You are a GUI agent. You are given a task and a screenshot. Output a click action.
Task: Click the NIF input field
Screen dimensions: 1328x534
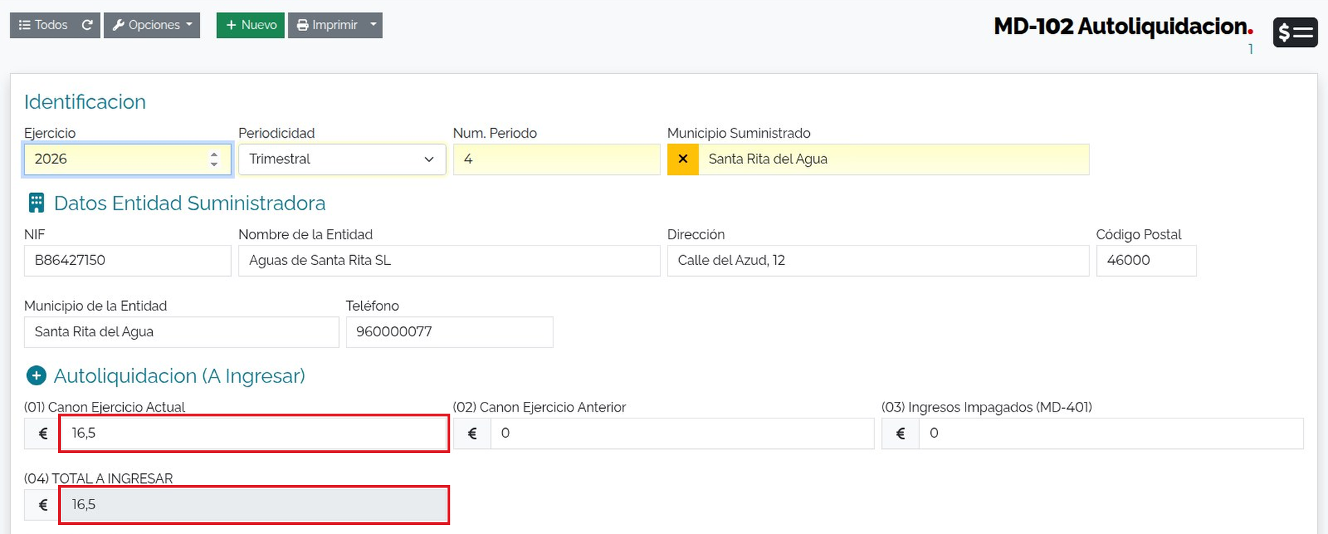coord(128,261)
